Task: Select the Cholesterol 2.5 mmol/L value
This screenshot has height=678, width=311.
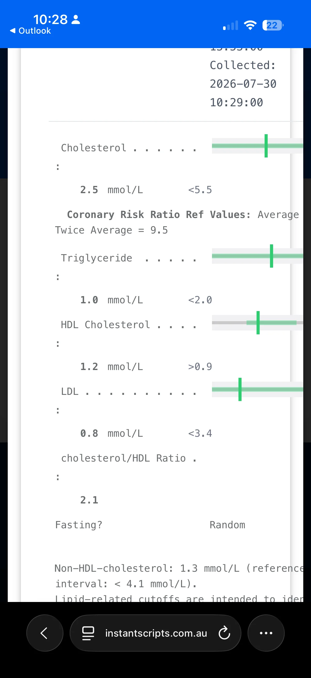Action: point(112,190)
